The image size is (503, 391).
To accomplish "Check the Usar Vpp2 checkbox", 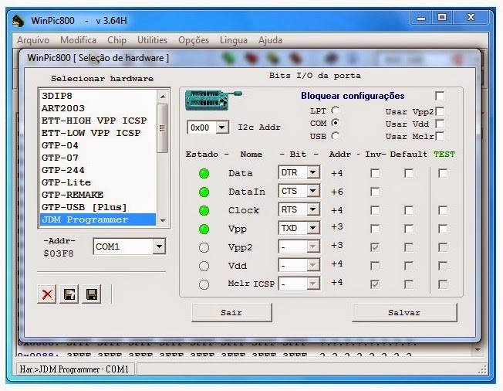I will (x=440, y=111).
